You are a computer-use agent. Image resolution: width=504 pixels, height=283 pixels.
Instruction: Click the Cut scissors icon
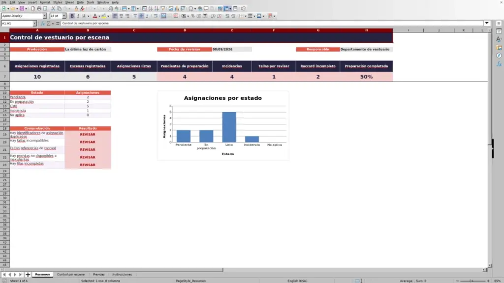click(x=53, y=9)
